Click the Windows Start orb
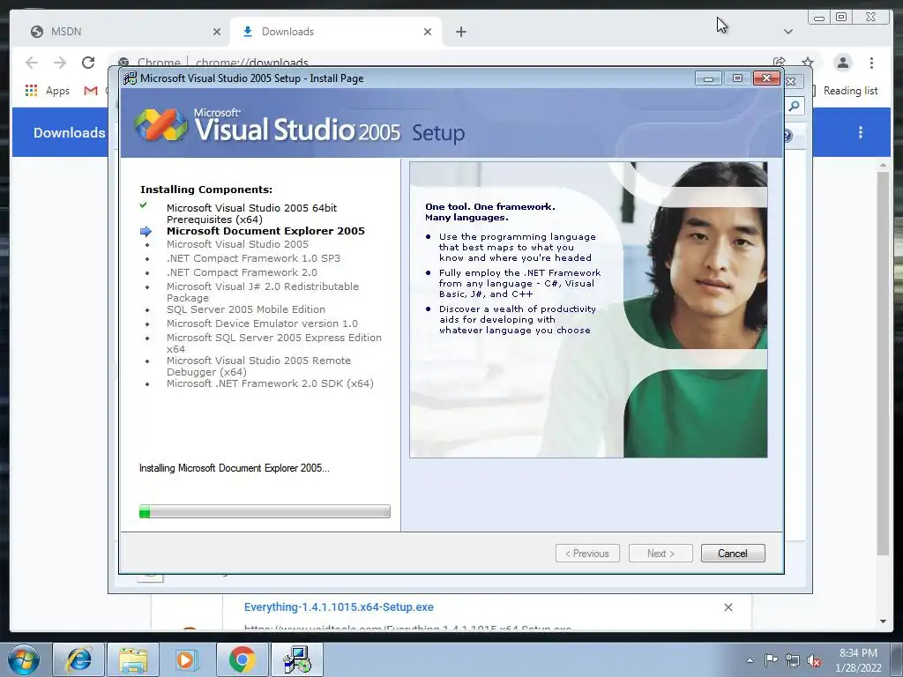Image resolution: width=903 pixels, height=677 pixels. coord(24,659)
